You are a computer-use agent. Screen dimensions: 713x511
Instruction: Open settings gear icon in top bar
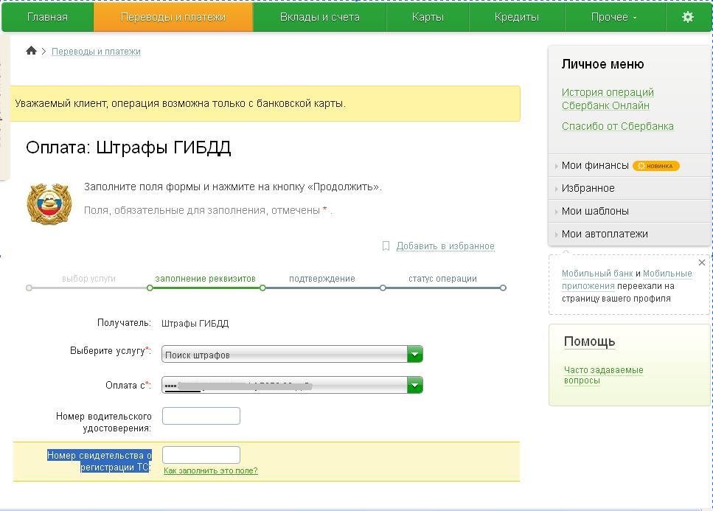tap(687, 17)
